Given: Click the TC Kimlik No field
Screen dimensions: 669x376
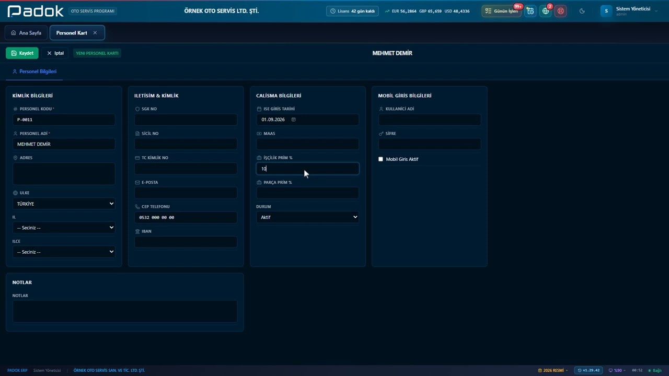Looking at the screenshot, I should pos(186,169).
